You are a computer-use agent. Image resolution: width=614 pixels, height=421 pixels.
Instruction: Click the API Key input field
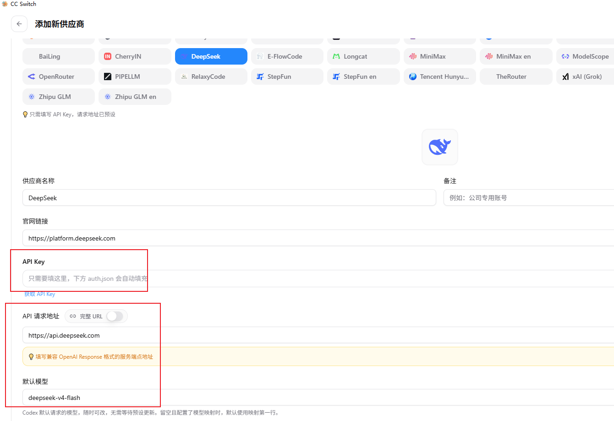(318, 279)
